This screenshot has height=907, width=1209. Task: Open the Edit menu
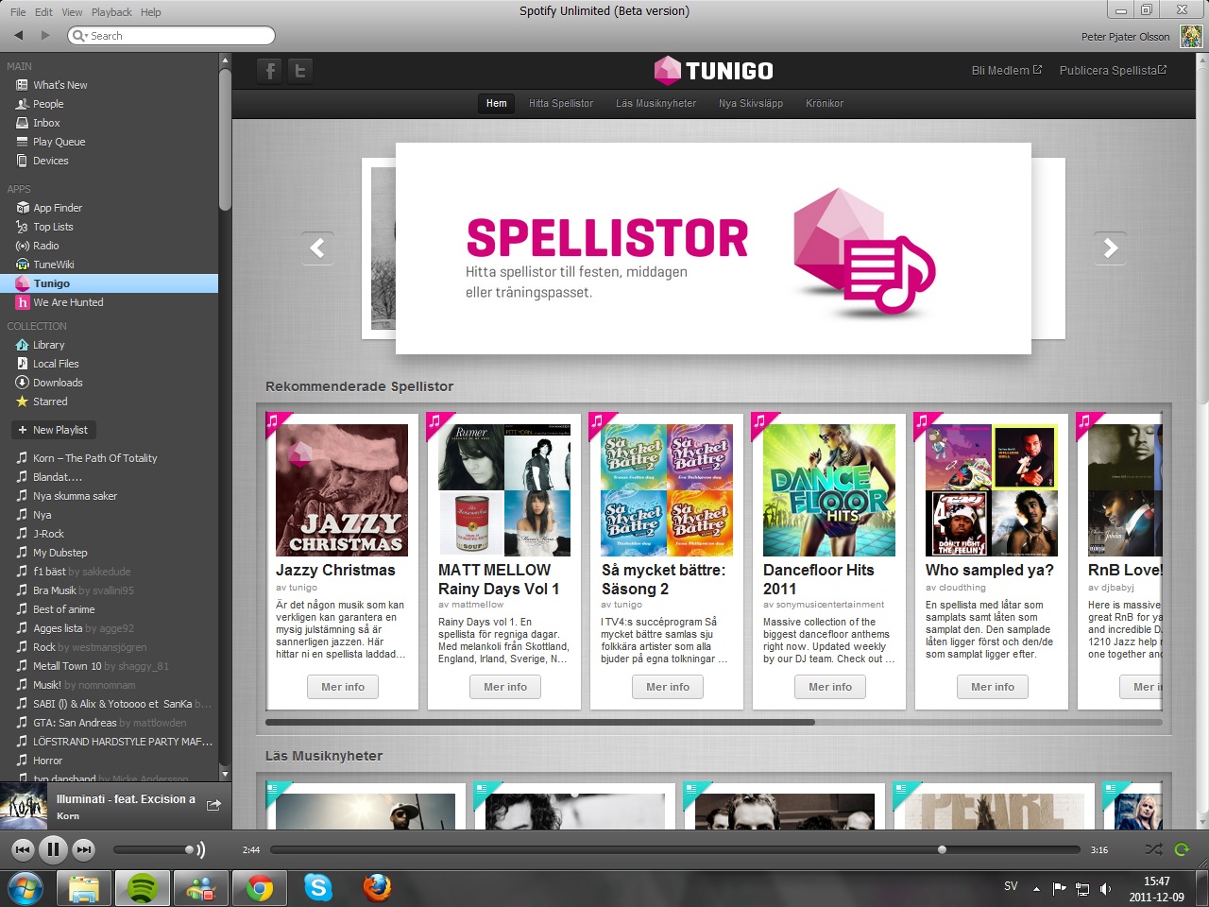[43, 12]
